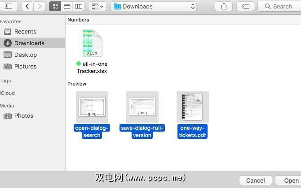Click into the Search field
The width and height of the screenshot is (301, 188).
[279, 6]
